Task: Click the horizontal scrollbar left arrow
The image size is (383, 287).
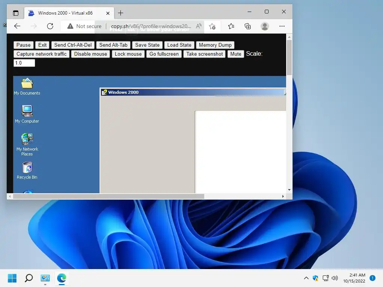Action: [10, 196]
